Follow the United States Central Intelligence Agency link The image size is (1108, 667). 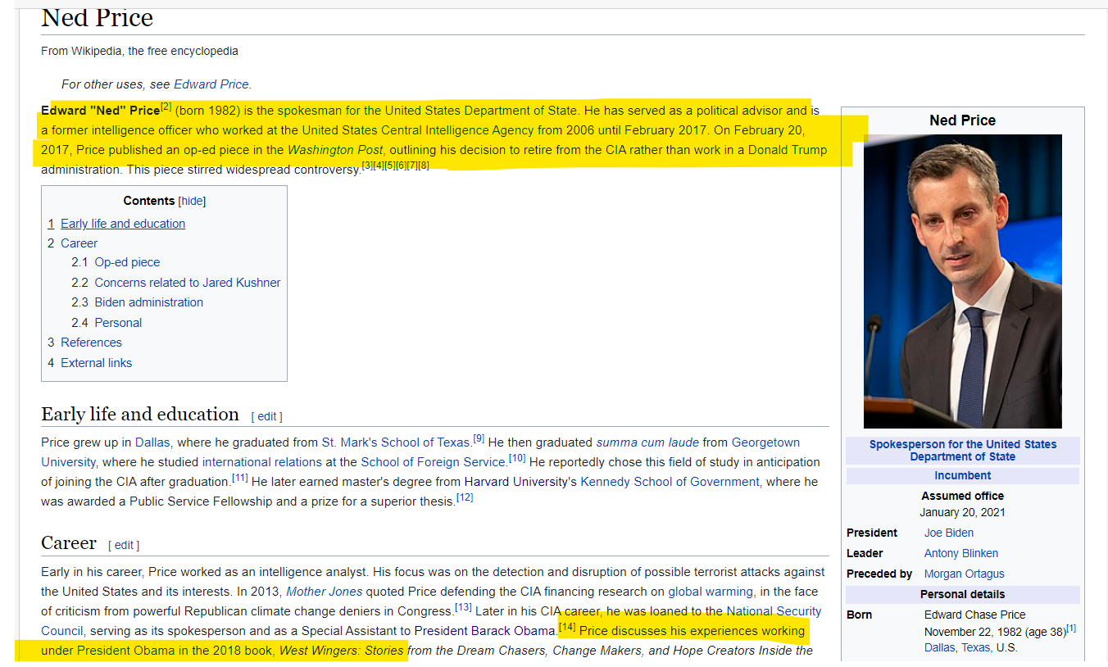417,130
